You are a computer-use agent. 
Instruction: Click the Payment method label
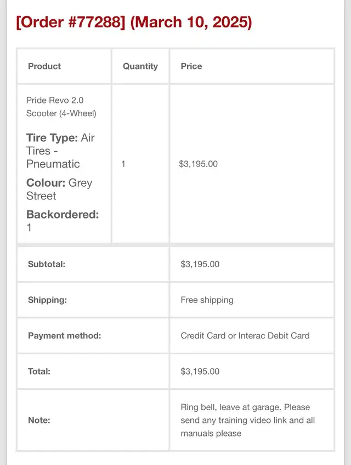[64, 336]
